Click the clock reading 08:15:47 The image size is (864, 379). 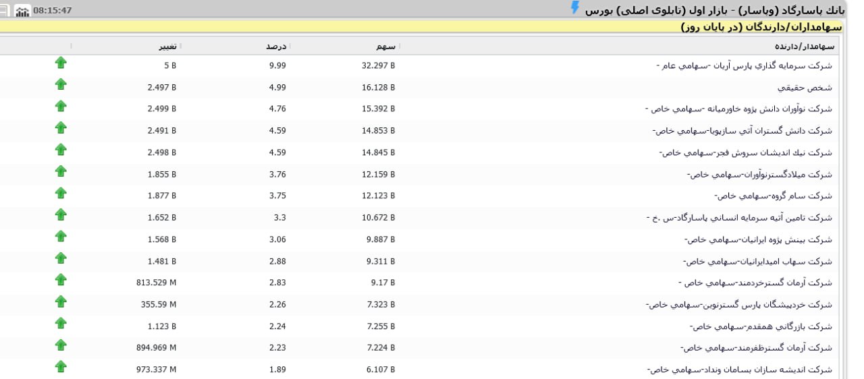pos(52,11)
